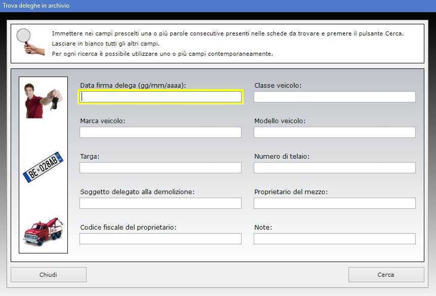Start the search with the Cerca button
The height and width of the screenshot is (296, 436).
point(386,275)
